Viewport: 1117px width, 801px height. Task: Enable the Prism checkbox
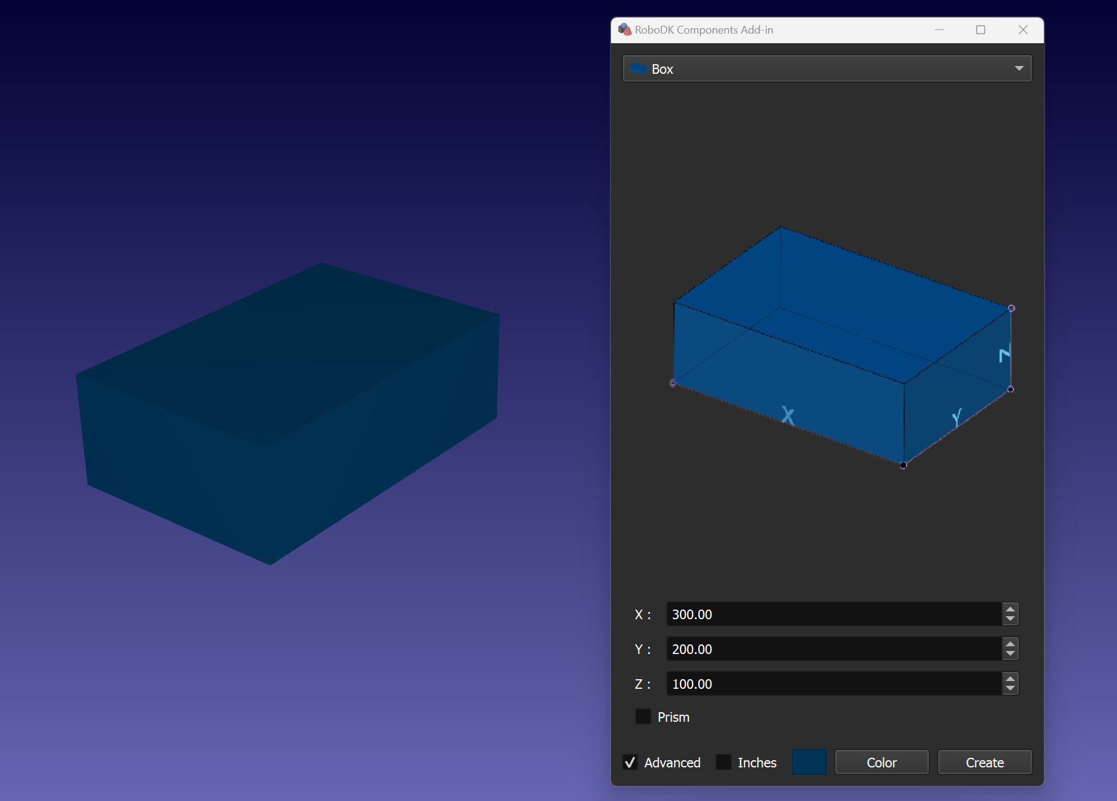[x=643, y=716]
